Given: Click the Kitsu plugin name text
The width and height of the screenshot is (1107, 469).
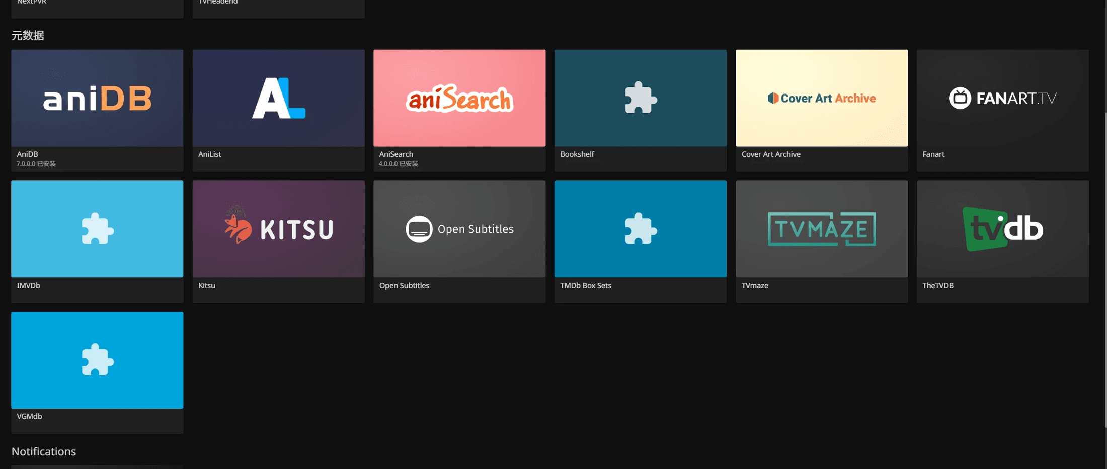Looking at the screenshot, I should tap(207, 285).
